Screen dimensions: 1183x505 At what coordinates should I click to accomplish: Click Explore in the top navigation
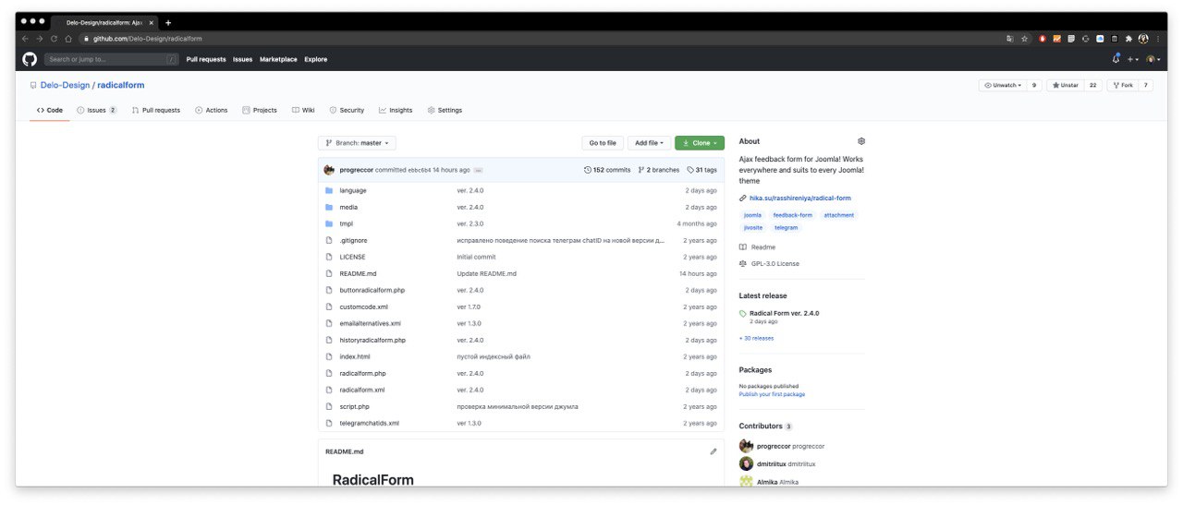[316, 59]
